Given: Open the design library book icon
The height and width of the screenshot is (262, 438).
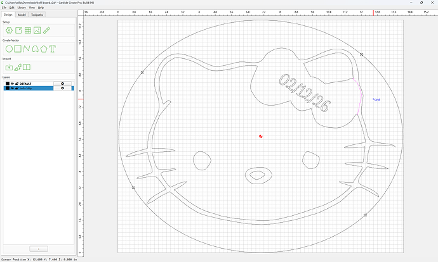Looking at the screenshot, I should click(27, 67).
